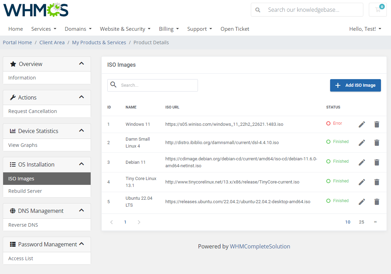Sort table by STATUS column

333,107
